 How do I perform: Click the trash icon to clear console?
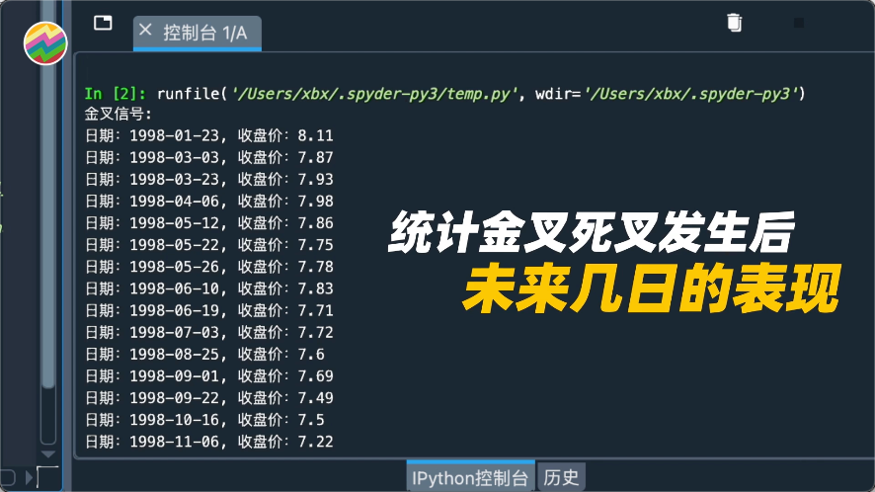click(x=733, y=22)
